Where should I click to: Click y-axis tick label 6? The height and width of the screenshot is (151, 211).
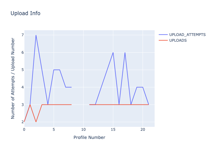[x=22, y=53]
